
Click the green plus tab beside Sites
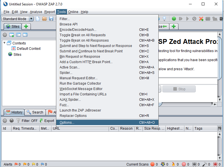tap(26, 26)
